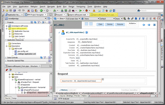The width and height of the screenshot is (165, 105).
Task: Click the Claim button
Action: [100, 24]
